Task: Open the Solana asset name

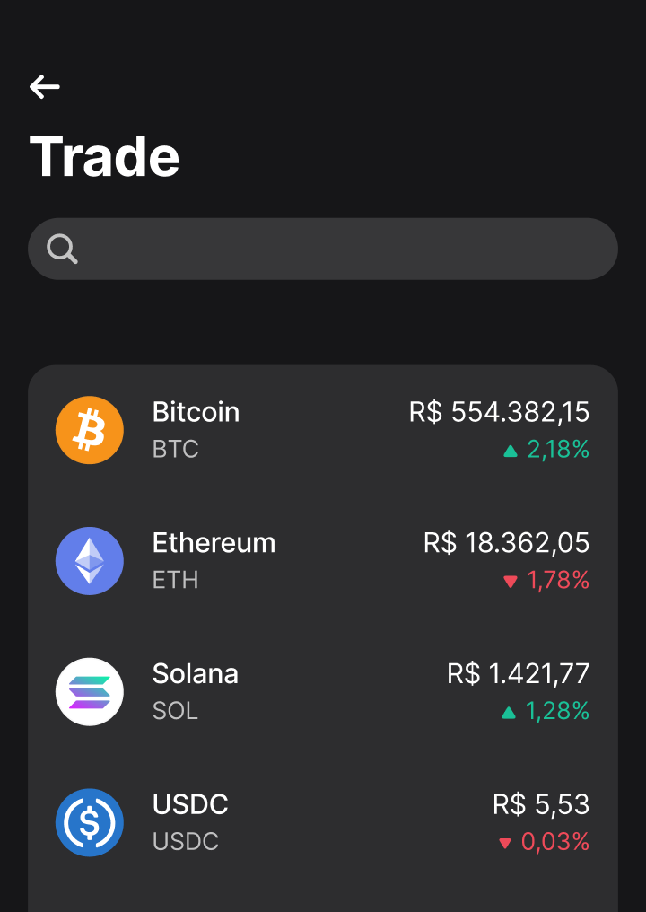Action: [195, 673]
